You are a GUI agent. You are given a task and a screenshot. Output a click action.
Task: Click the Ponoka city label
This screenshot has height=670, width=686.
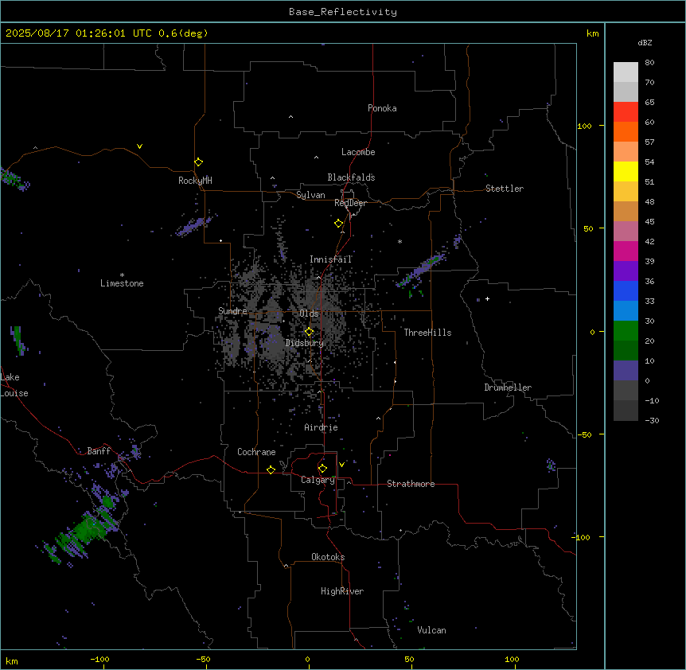pos(382,108)
